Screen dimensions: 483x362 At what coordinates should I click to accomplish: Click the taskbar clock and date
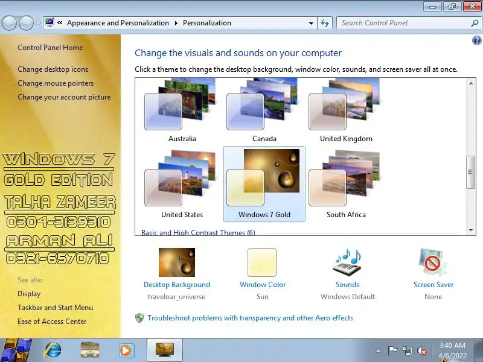(x=452, y=351)
